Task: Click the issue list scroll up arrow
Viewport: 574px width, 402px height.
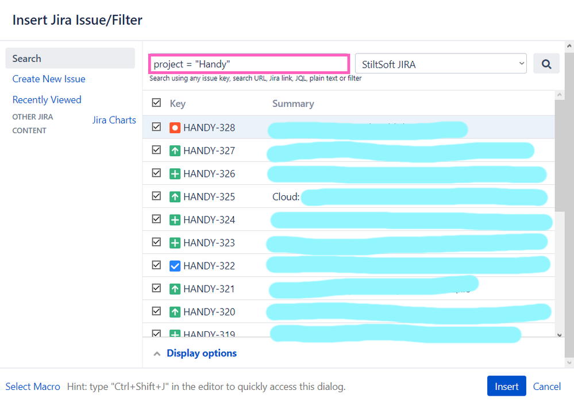Action: tap(559, 95)
